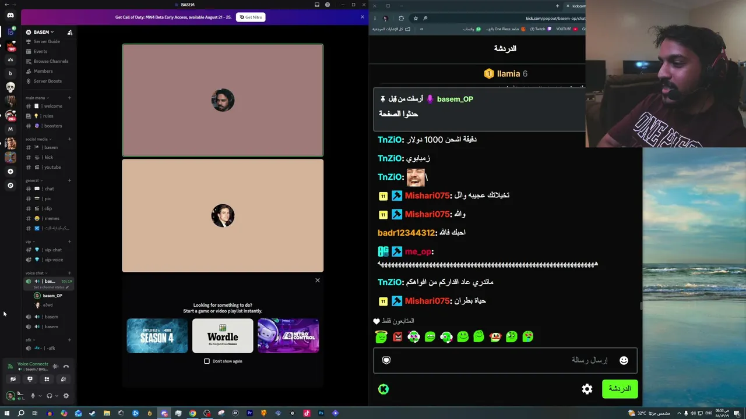Toggle followers-only heart in Kick chat

tap(376, 321)
